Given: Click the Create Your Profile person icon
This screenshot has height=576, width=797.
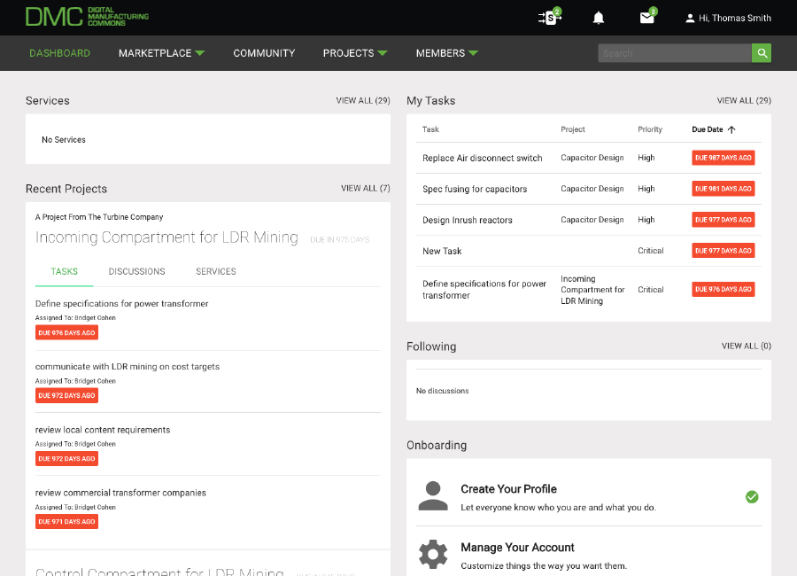Looking at the screenshot, I should [x=433, y=495].
